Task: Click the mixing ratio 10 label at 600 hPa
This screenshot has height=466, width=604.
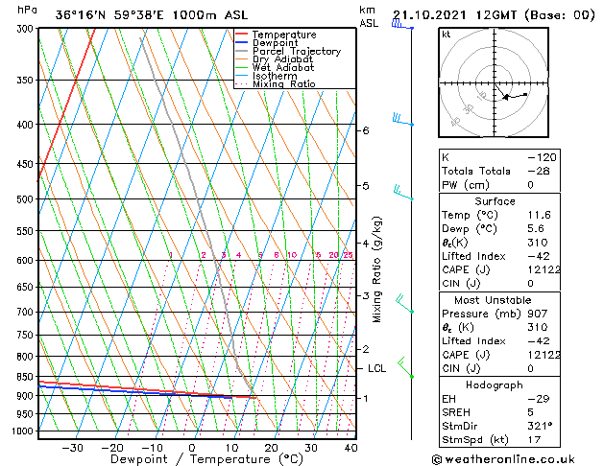Action: click(292, 255)
